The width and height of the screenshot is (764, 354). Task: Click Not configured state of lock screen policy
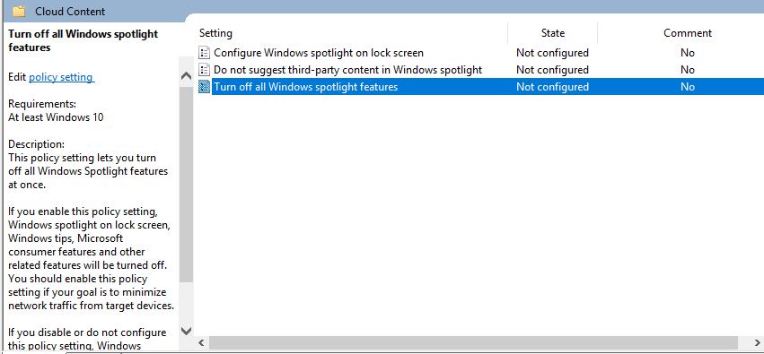[552, 53]
